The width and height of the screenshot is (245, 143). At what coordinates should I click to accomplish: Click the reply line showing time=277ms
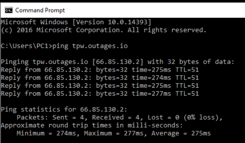click(x=100, y=94)
